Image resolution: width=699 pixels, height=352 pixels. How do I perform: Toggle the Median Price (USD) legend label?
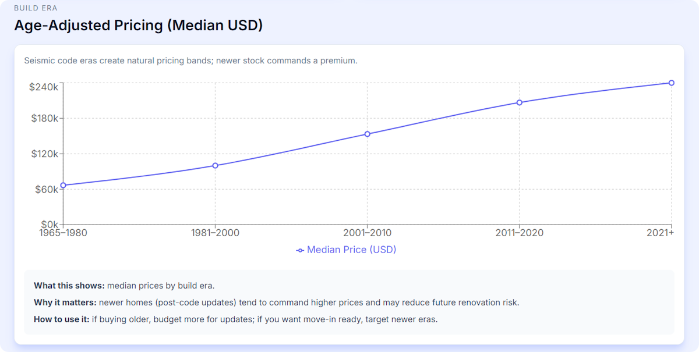[351, 250]
